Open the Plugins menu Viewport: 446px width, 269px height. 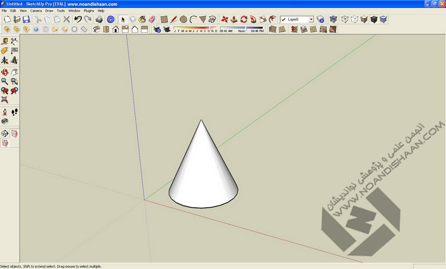(x=89, y=11)
